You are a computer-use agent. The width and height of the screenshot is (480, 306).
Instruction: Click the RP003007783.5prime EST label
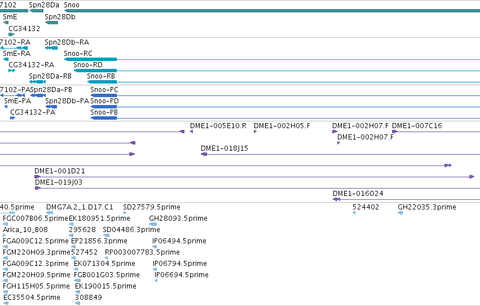(142, 252)
